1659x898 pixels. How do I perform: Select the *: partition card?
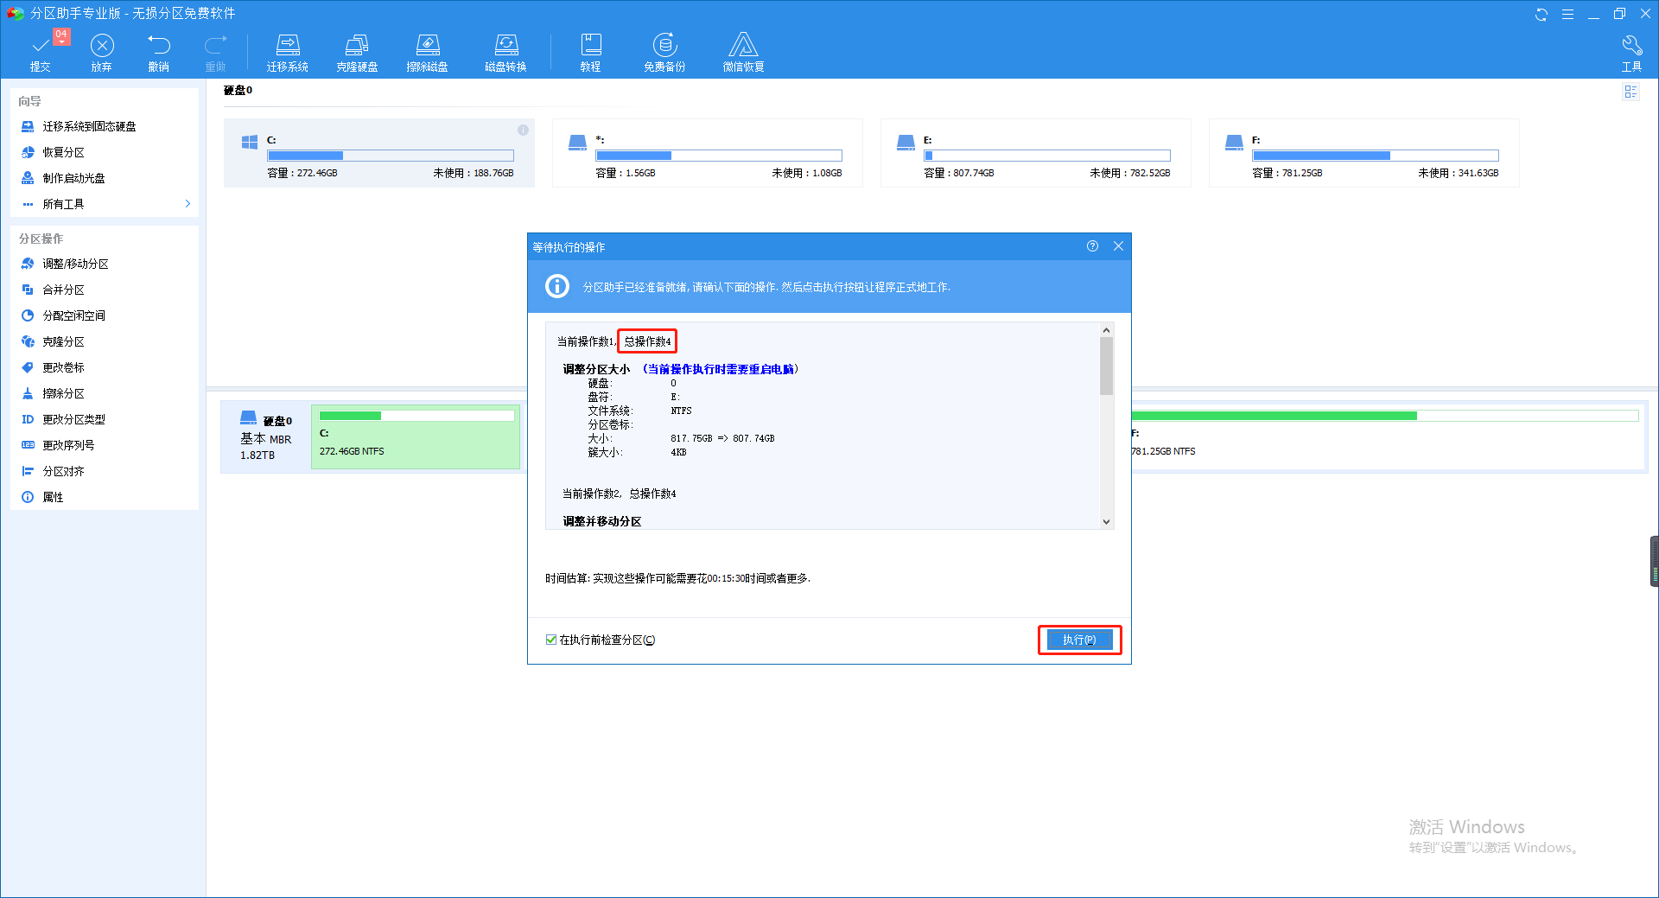pos(708,153)
